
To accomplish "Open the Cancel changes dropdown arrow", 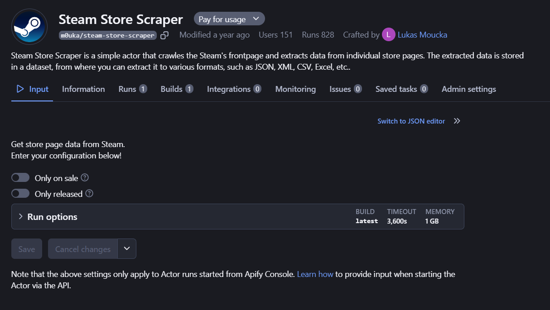I will pos(127,248).
